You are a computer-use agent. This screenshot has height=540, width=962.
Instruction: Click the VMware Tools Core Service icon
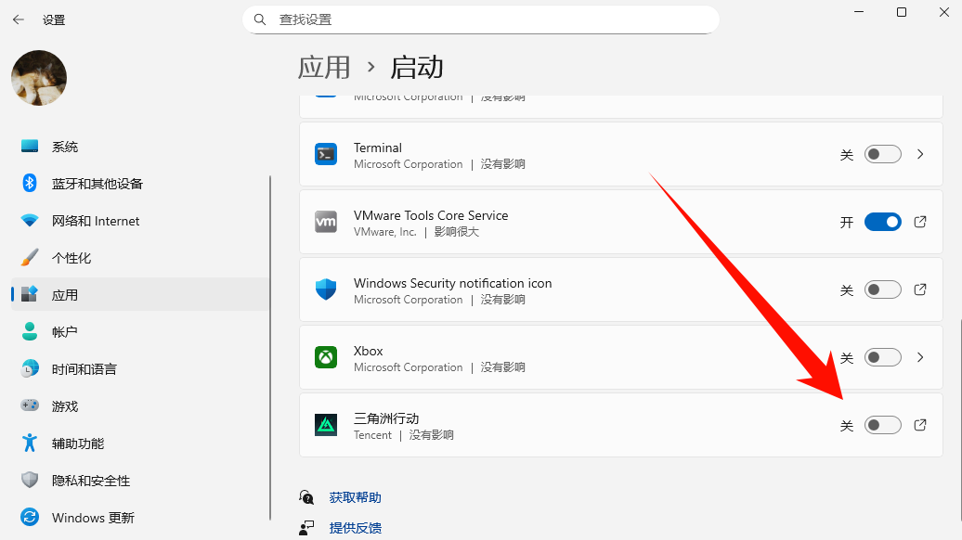click(x=325, y=222)
